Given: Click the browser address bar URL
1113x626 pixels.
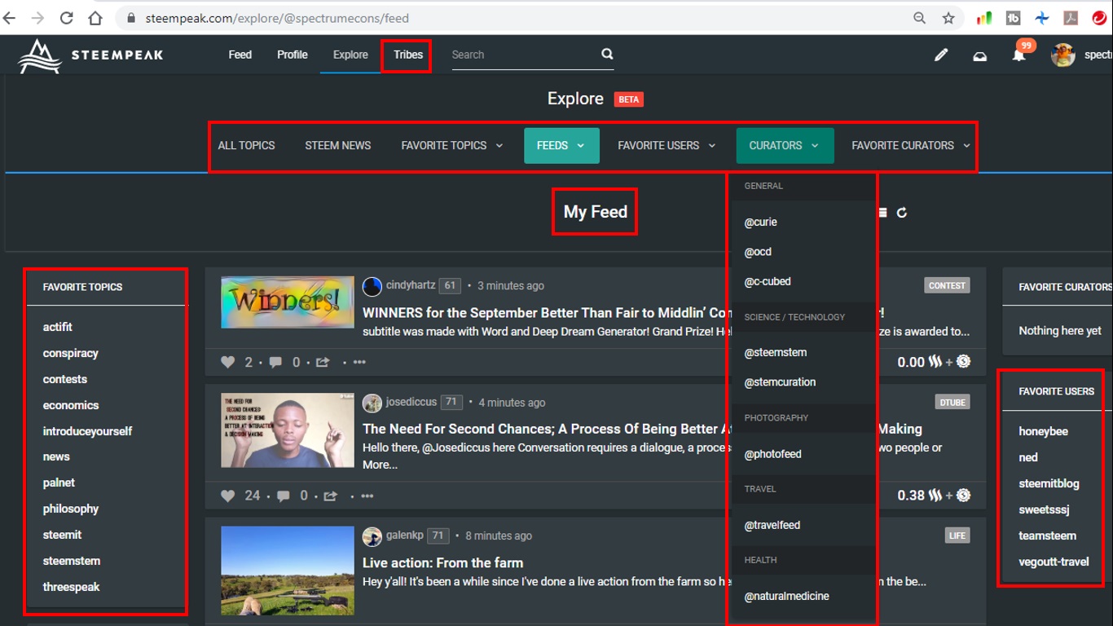Looking at the screenshot, I should coord(277,18).
